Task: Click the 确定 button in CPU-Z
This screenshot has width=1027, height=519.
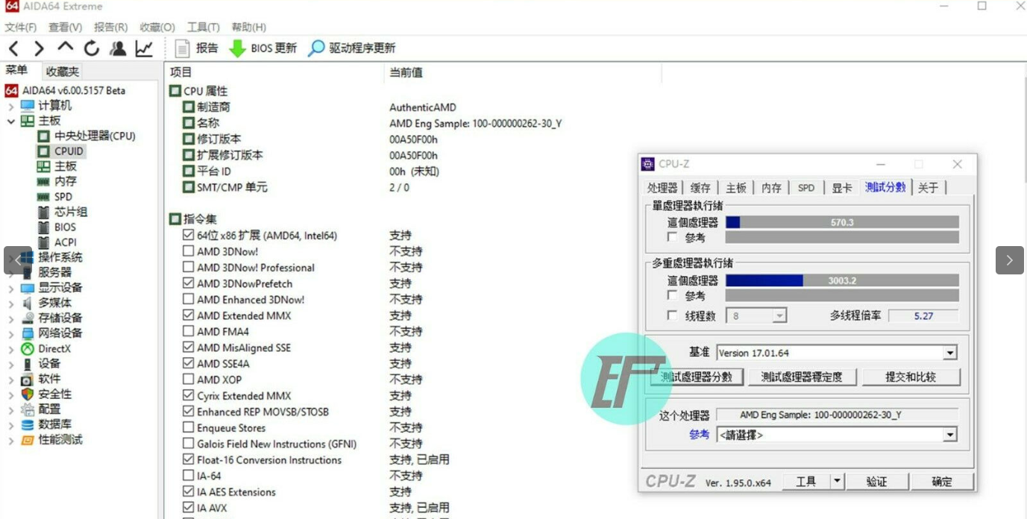Action: (x=941, y=482)
